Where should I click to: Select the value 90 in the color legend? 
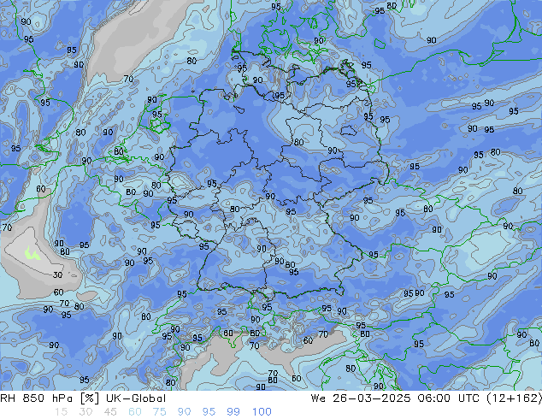(184, 412)
